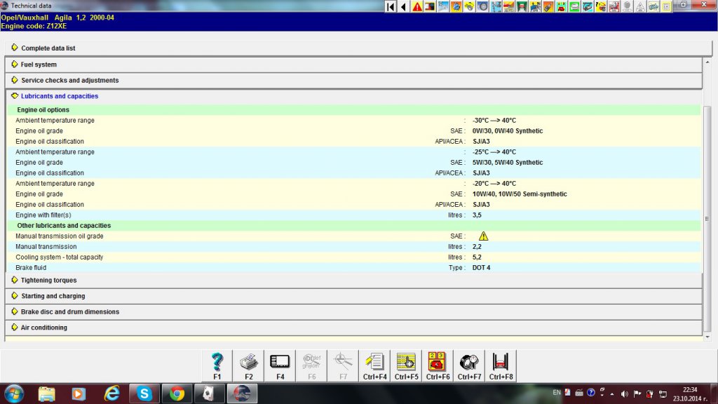Print the data with the F2 printer button
This screenshot has height=404, width=718.
249,365
